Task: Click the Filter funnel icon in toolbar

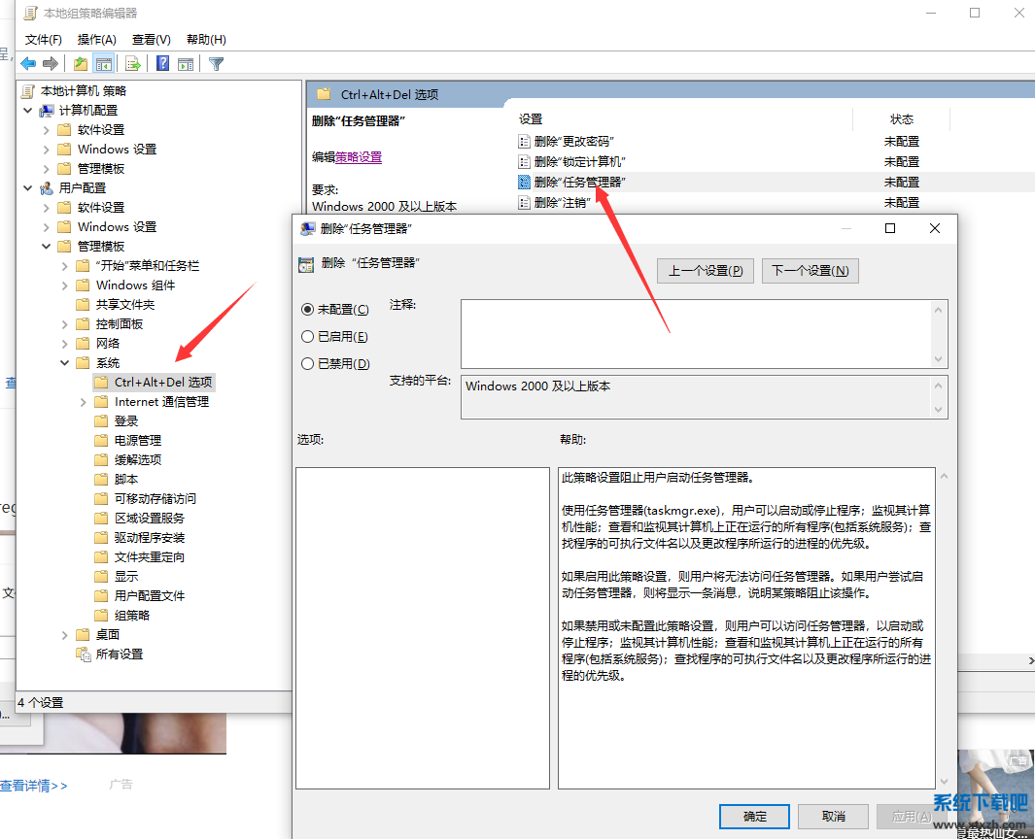Action: tap(217, 64)
